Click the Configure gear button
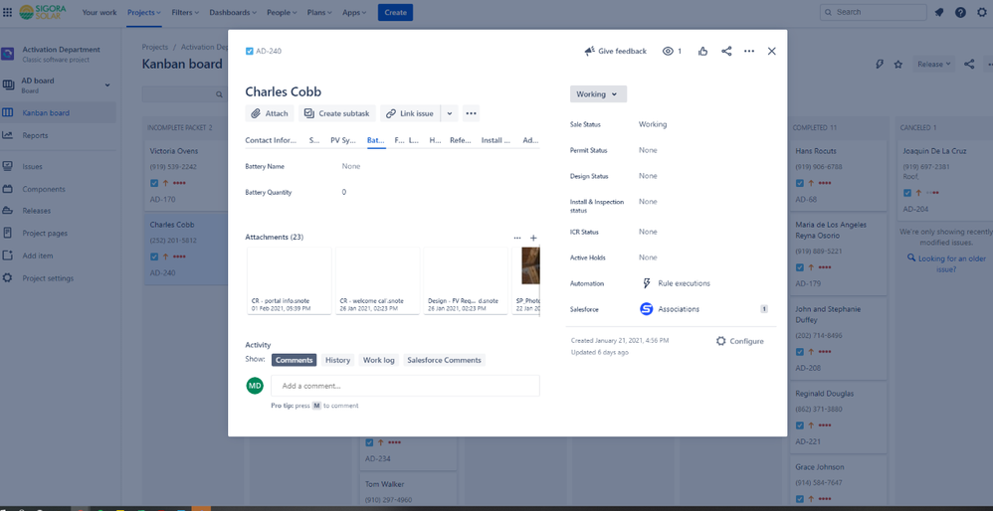Screen dimensions: 993x511 [739, 341]
